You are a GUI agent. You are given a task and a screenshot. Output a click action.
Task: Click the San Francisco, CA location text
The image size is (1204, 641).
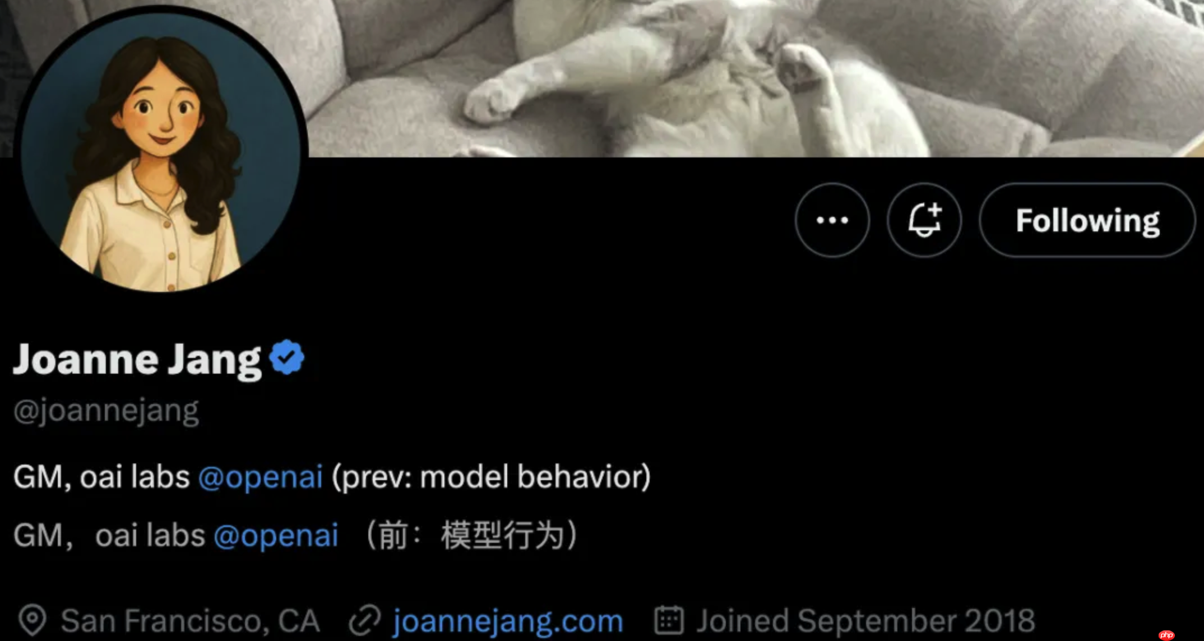coord(190,621)
